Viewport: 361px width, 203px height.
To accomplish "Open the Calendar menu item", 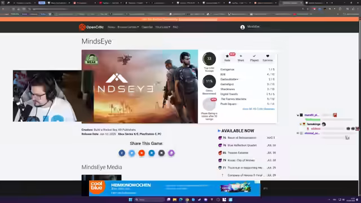I will point(147,27).
